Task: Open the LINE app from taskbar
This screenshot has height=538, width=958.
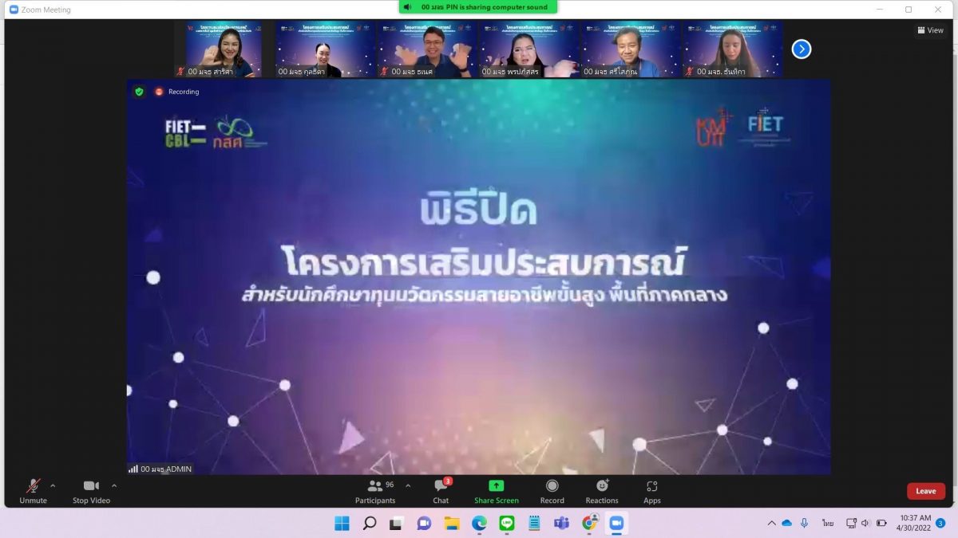Action: [506, 523]
